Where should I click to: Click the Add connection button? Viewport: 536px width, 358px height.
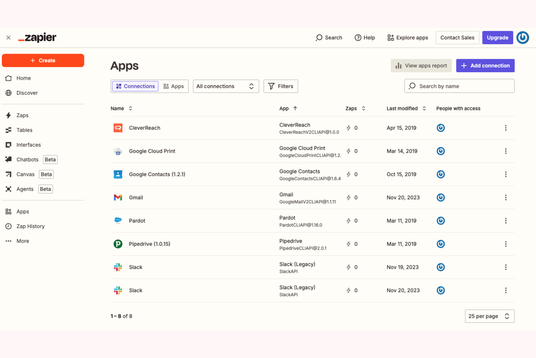485,66
